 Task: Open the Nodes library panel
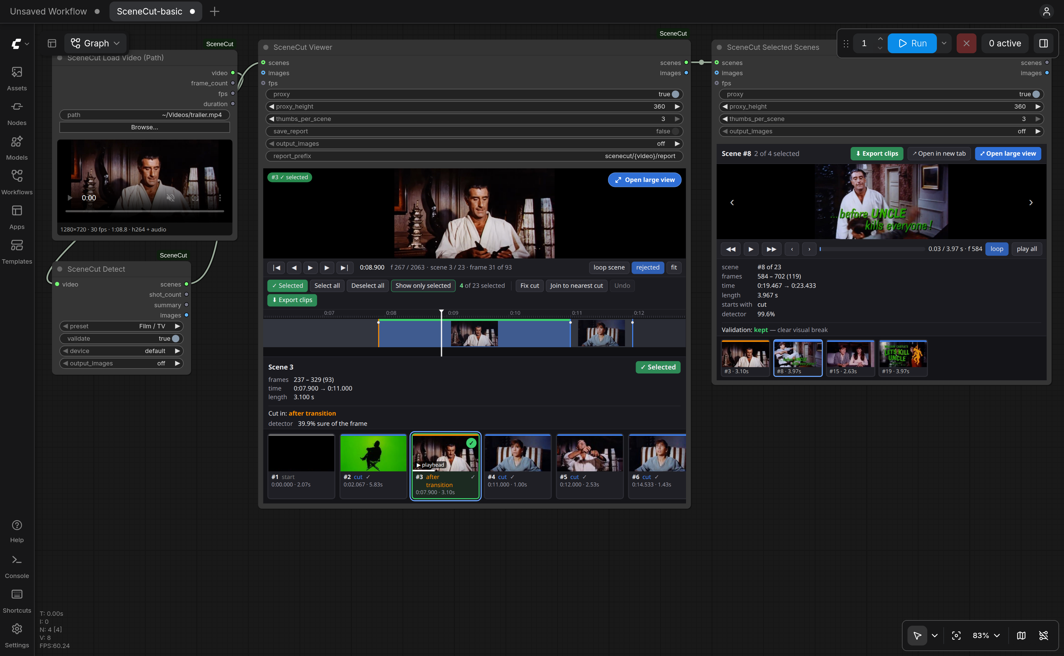point(17,113)
